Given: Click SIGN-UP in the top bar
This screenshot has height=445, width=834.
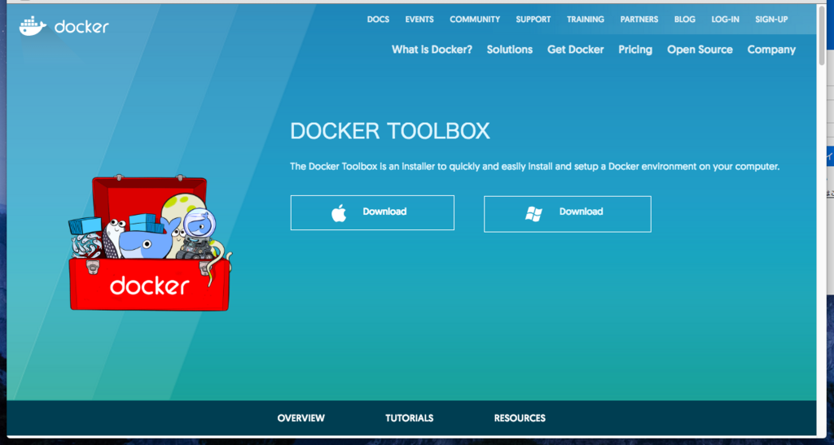Looking at the screenshot, I should coord(771,19).
